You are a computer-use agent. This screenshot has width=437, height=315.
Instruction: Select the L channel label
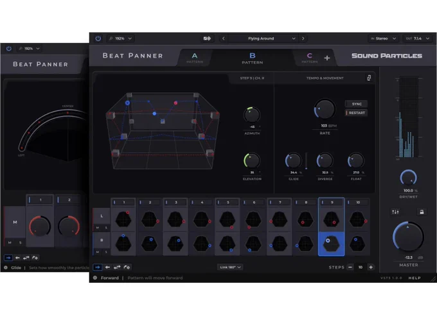pos(102,216)
